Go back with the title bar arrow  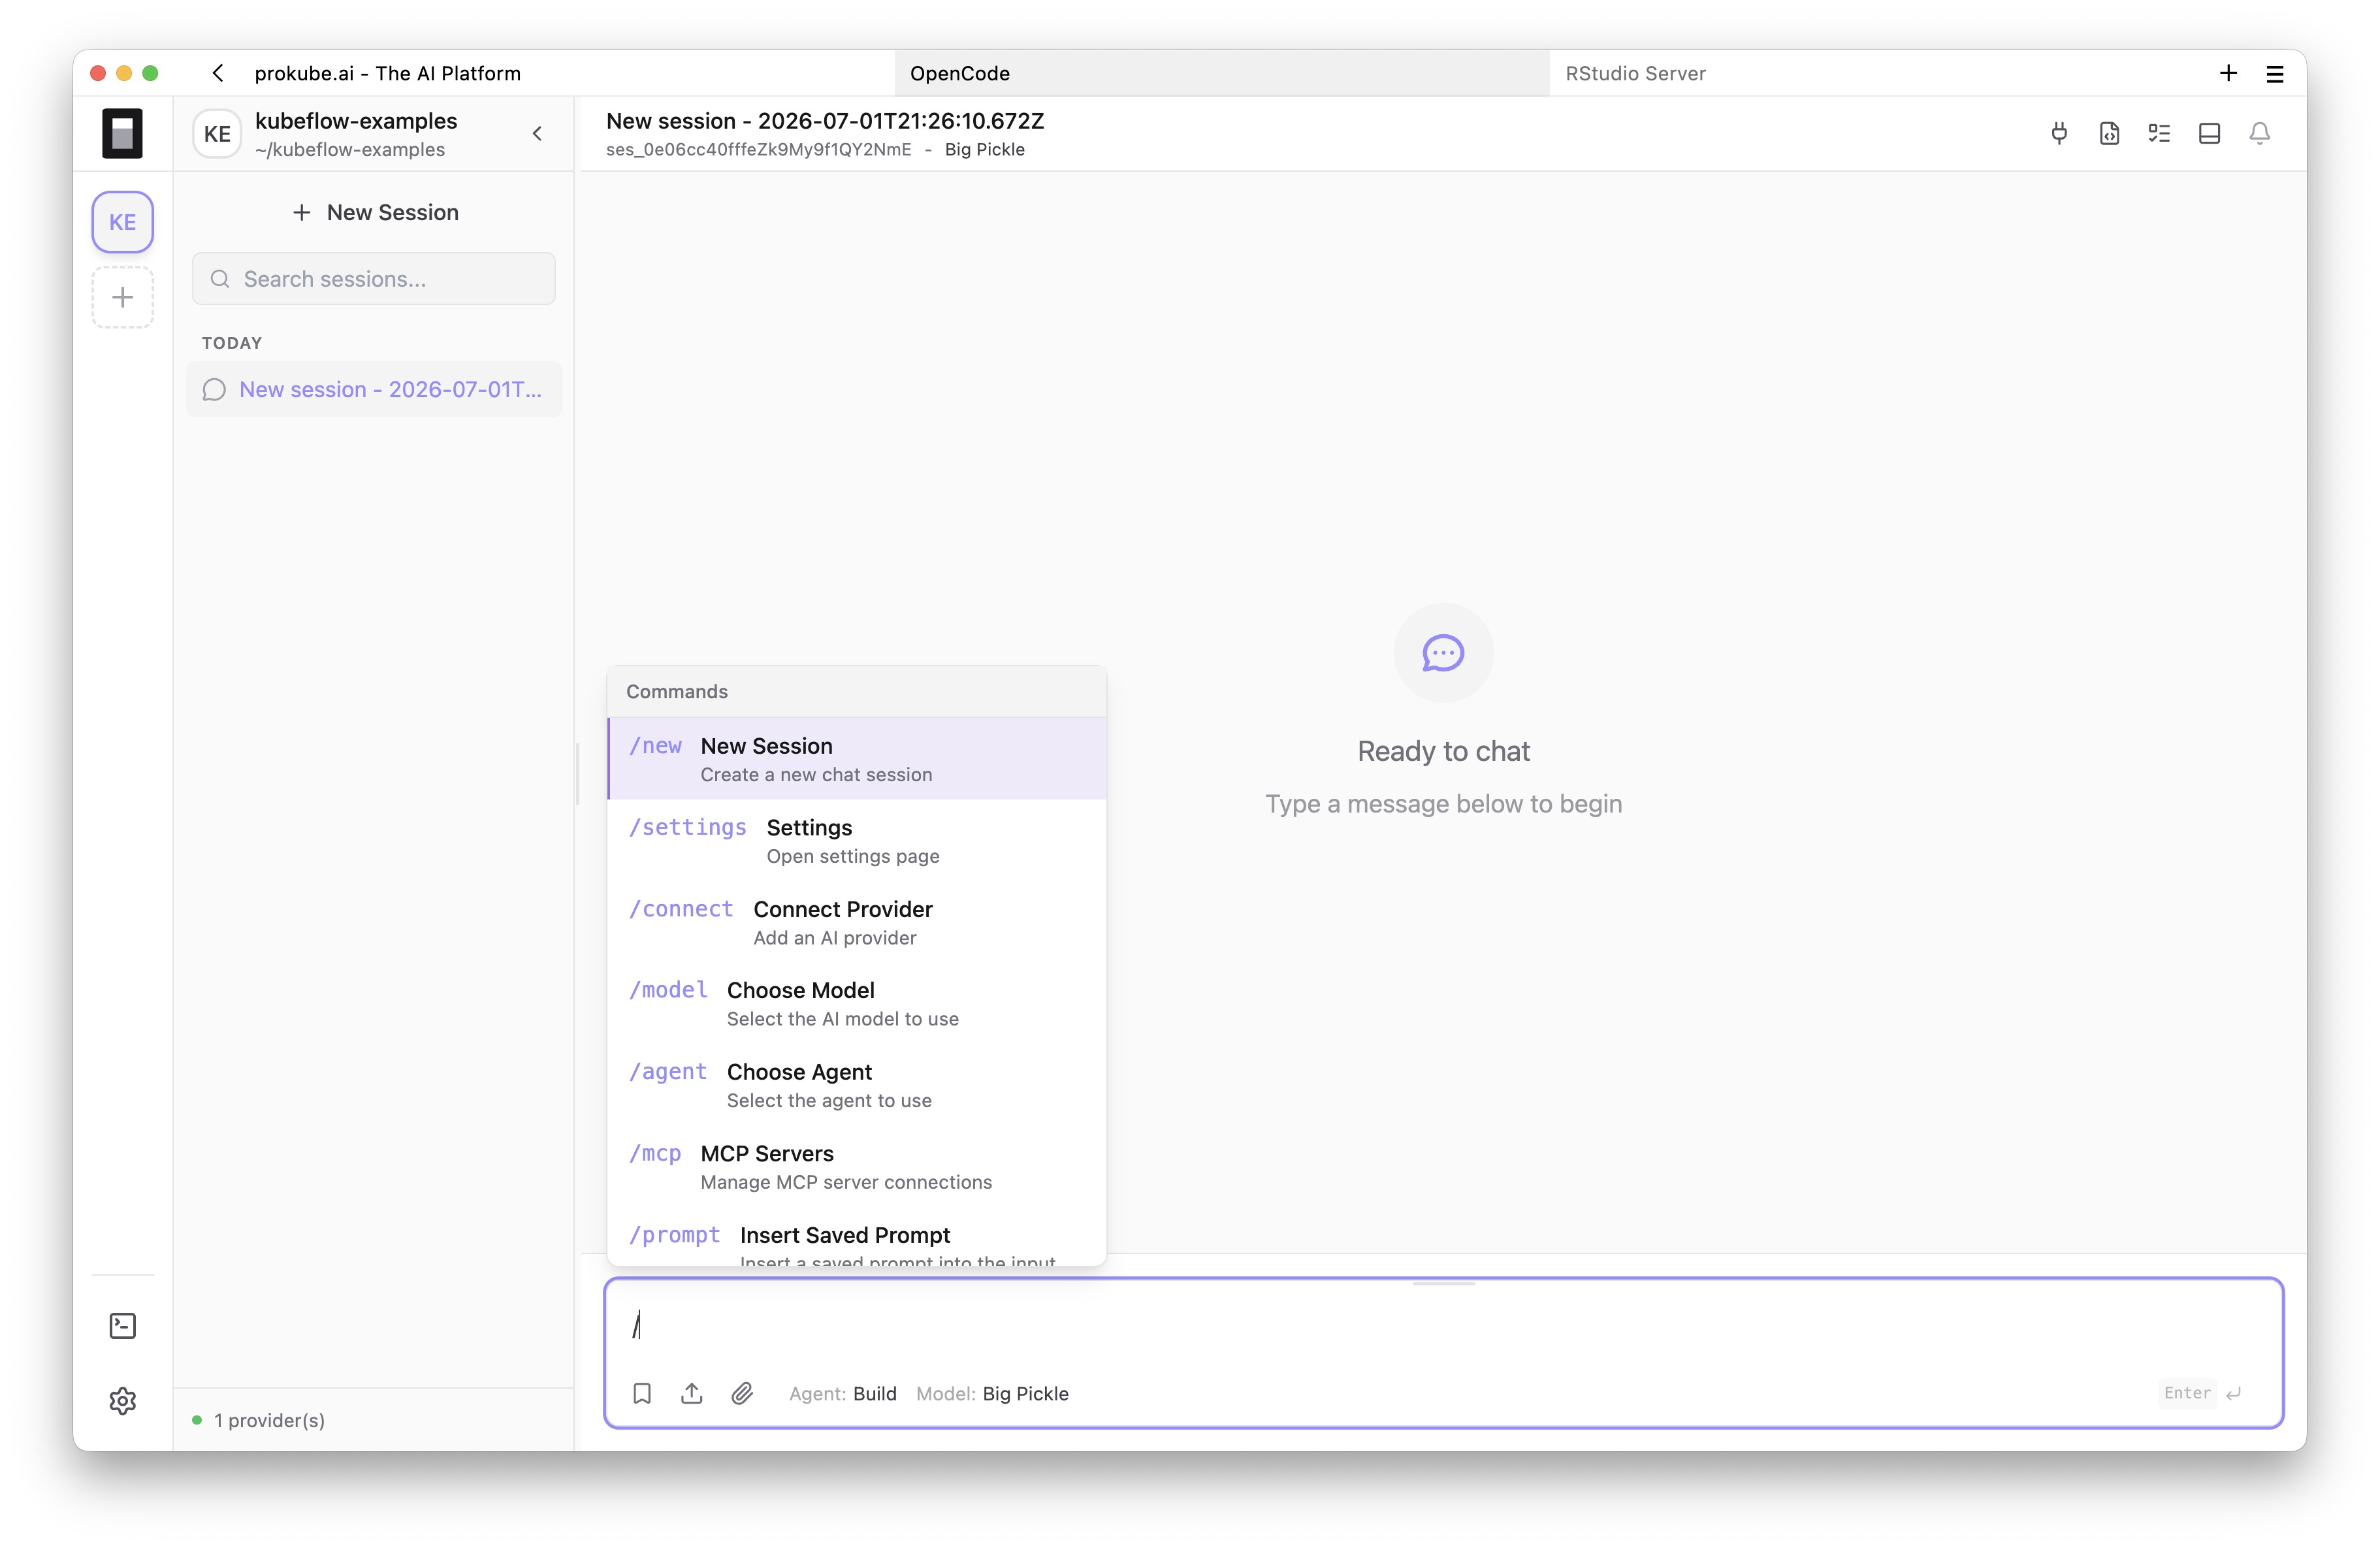pos(217,73)
